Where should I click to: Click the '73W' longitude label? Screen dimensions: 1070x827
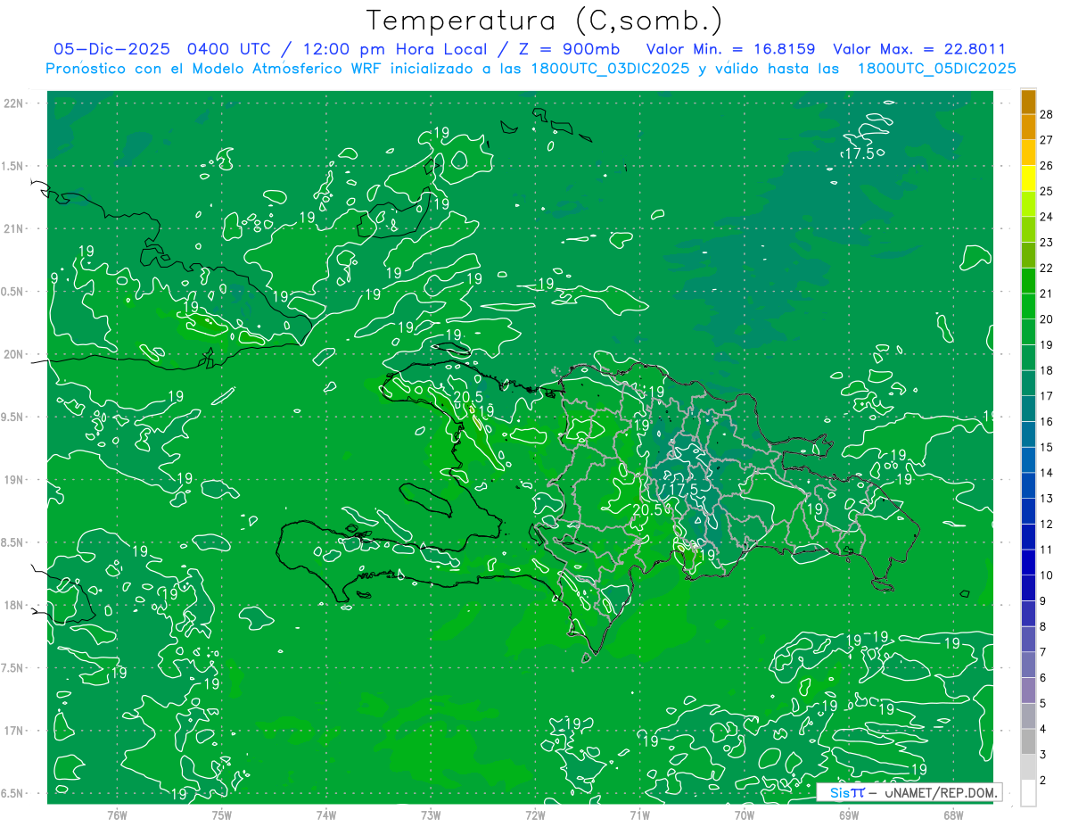[x=431, y=815]
